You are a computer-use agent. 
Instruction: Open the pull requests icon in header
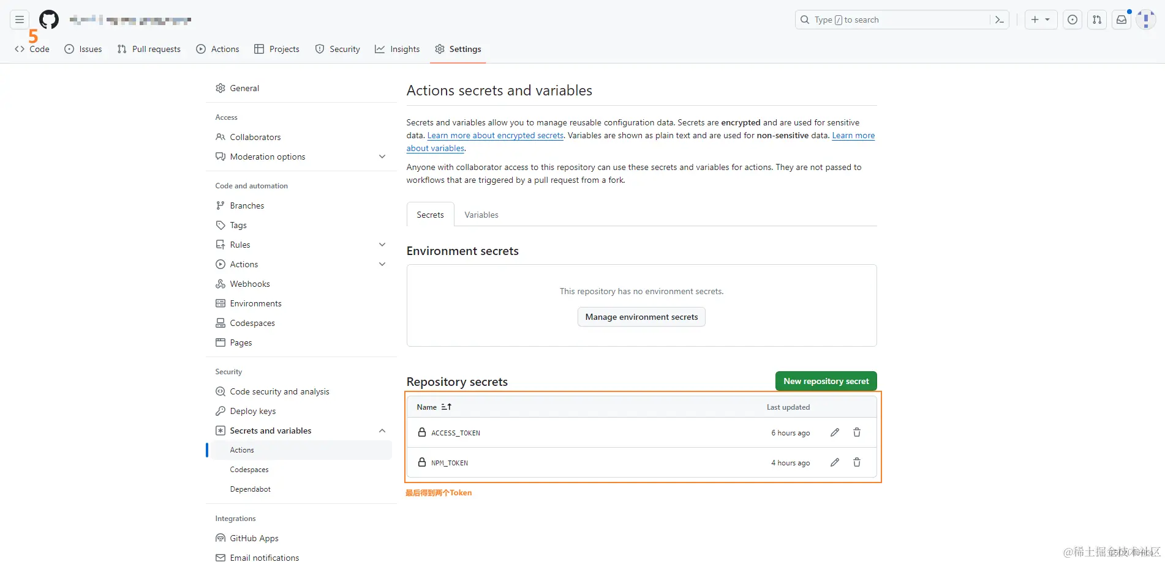click(x=1096, y=20)
